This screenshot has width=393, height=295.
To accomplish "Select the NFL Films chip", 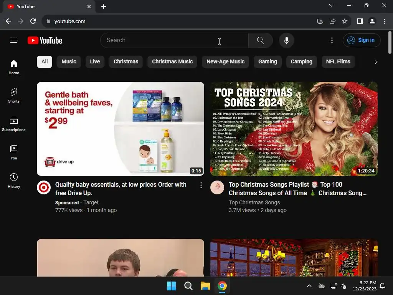I will click(x=338, y=62).
